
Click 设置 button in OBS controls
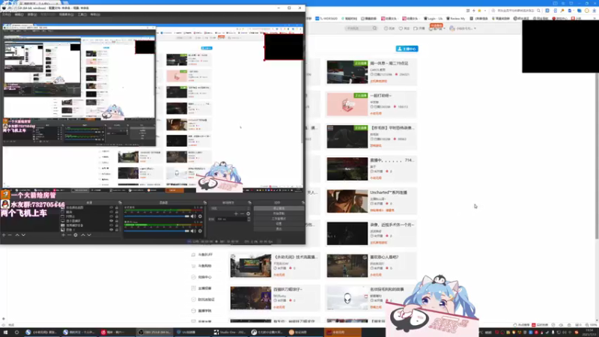pos(279,223)
